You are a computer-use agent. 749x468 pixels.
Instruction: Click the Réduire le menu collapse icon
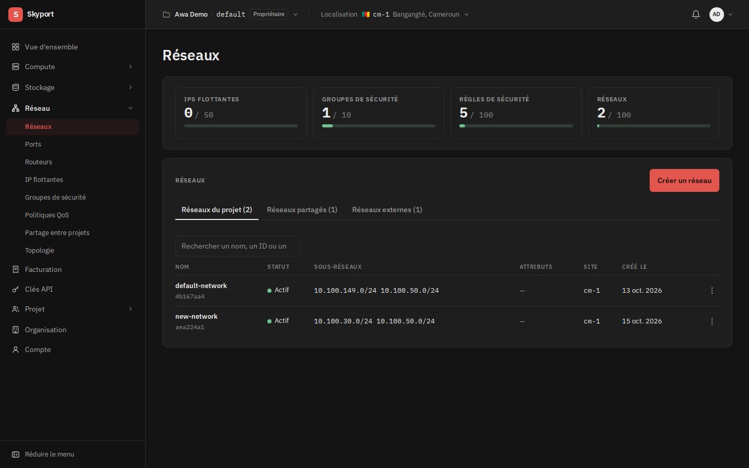point(16,454)
